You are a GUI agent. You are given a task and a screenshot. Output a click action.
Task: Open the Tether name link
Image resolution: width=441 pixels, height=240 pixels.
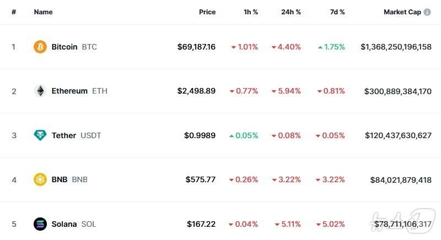click(64, 135)
